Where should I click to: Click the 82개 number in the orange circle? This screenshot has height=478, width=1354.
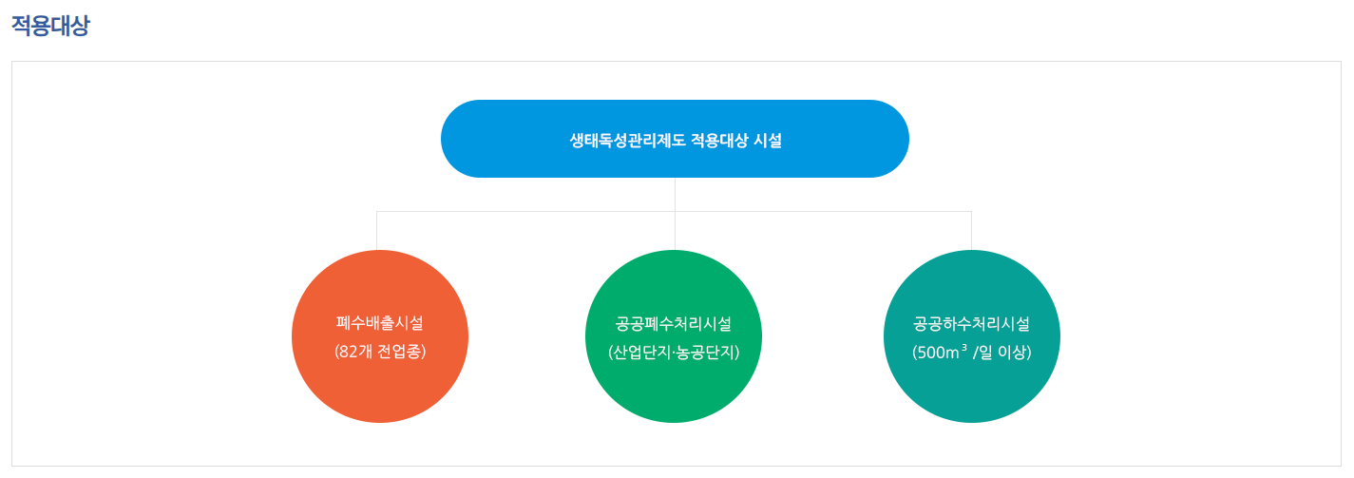pos(356,351)
